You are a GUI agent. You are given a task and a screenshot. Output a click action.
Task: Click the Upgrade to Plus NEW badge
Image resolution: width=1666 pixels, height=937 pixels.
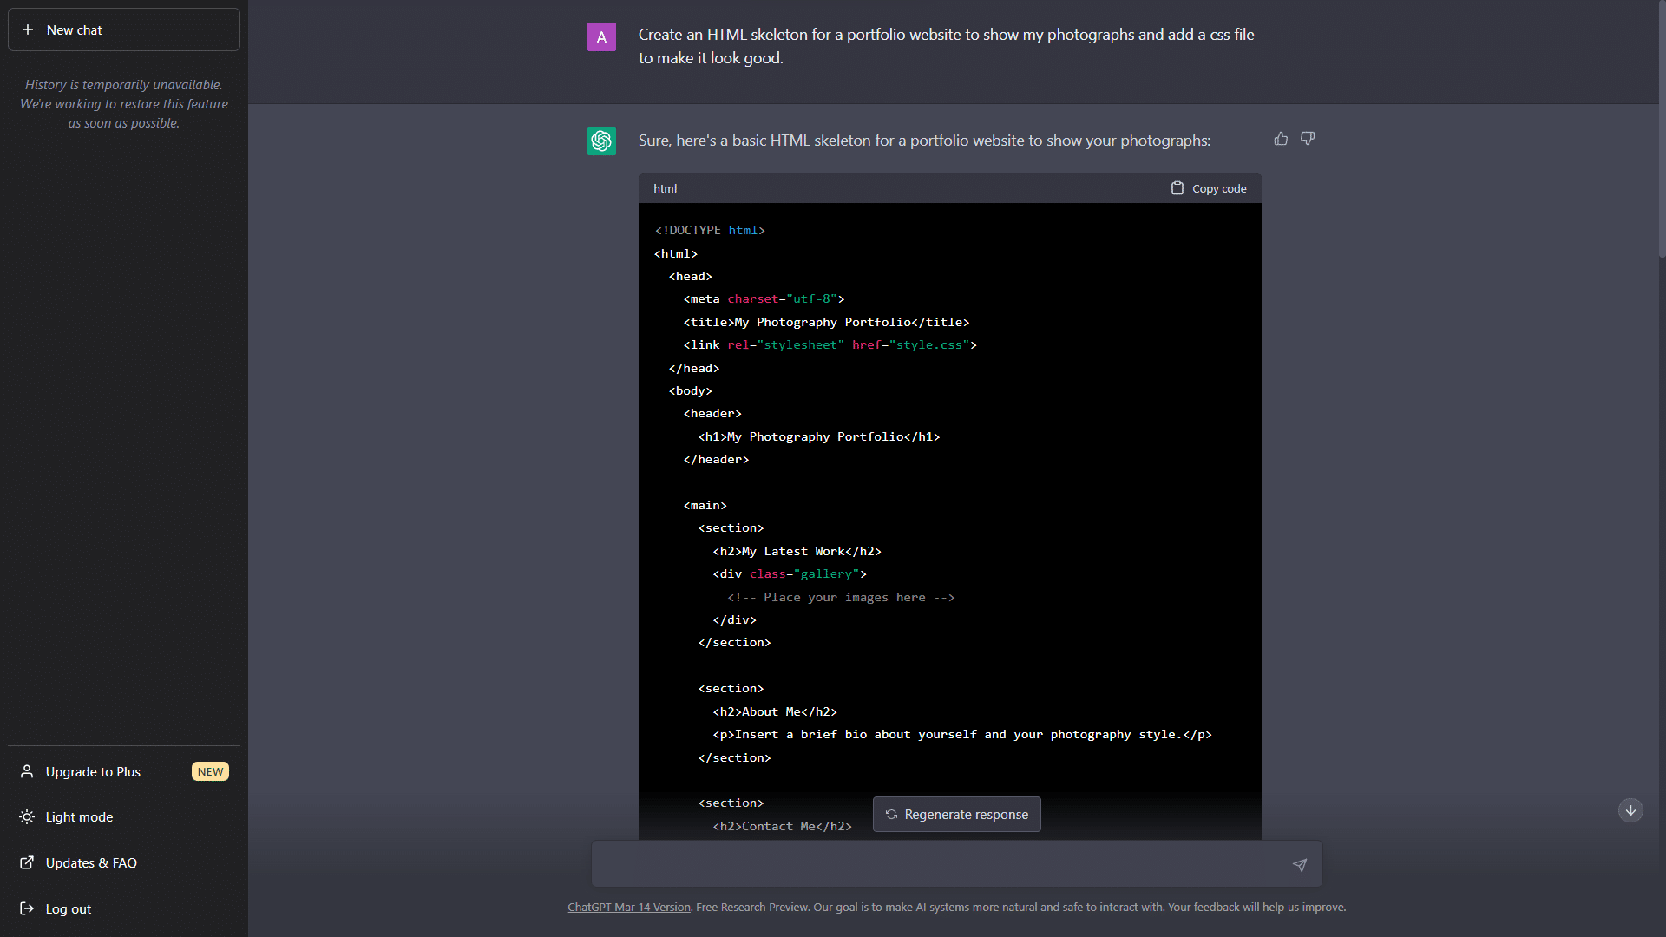209,771
